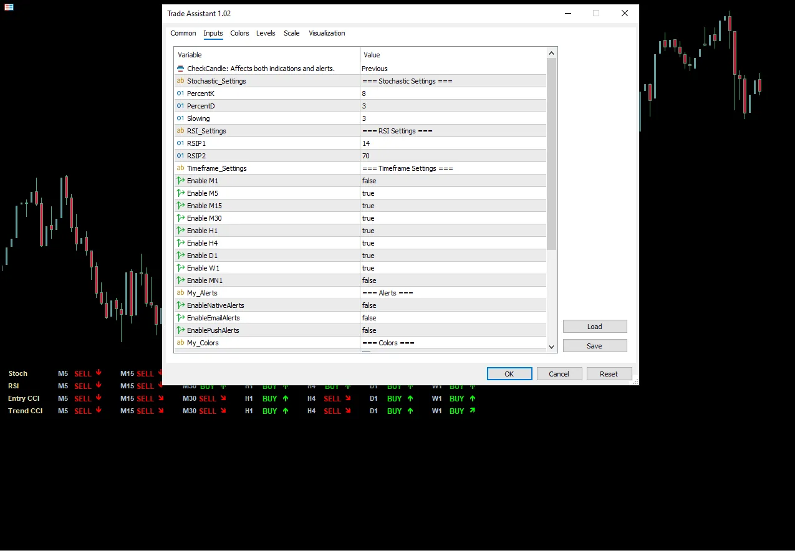The height and width of the screenshot is (551, 795).
Task: Click the Variable column header
Action: pyautogui.click(x=267, y=55)
